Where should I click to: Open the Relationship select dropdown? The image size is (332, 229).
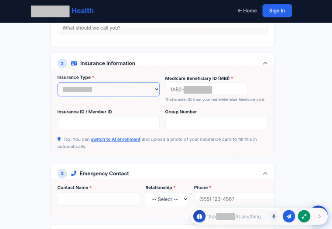pos(167,199)
